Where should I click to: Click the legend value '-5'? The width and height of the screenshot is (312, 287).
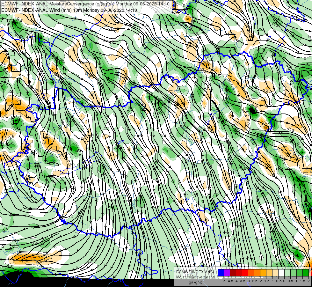click(x=224, y=281)
